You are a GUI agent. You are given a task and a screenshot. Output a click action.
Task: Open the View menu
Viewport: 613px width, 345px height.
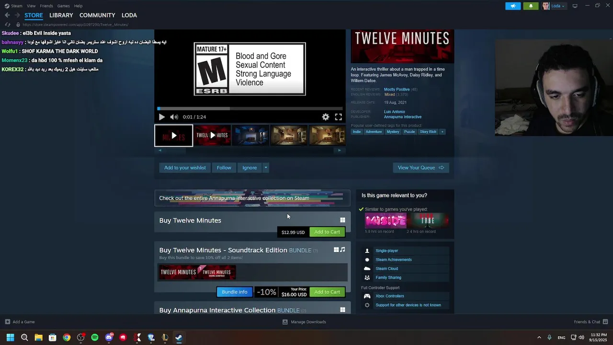click(x=31, y=6)
